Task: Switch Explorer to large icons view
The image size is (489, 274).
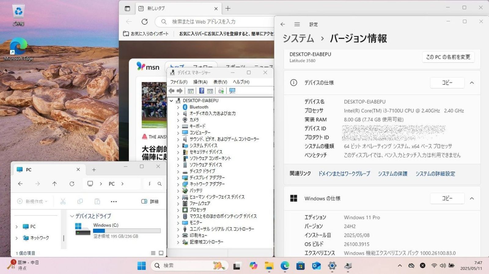Action: point(161,253)
